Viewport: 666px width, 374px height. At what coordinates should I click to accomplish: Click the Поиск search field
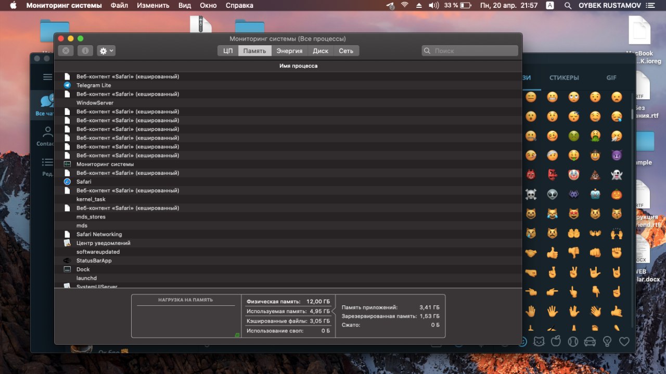(x=470, y=51)
